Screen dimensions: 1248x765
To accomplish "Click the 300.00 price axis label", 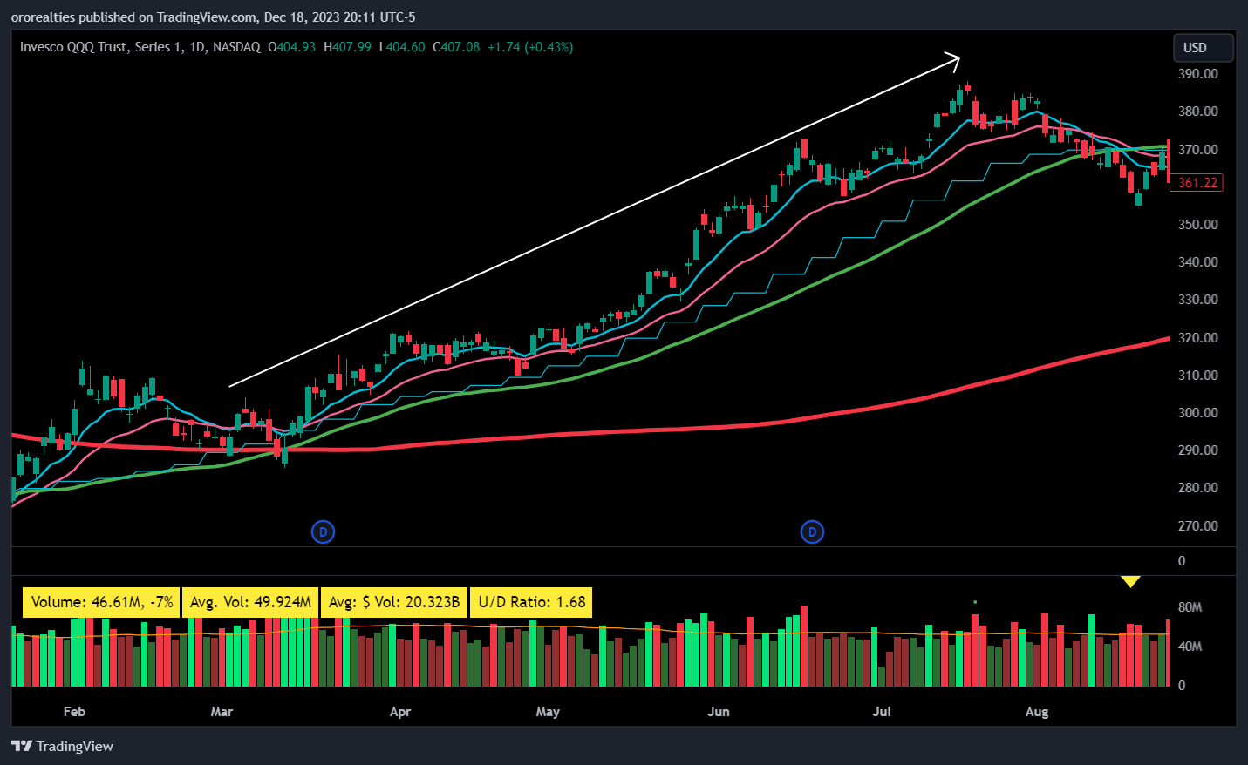I will pos(1197,413).
